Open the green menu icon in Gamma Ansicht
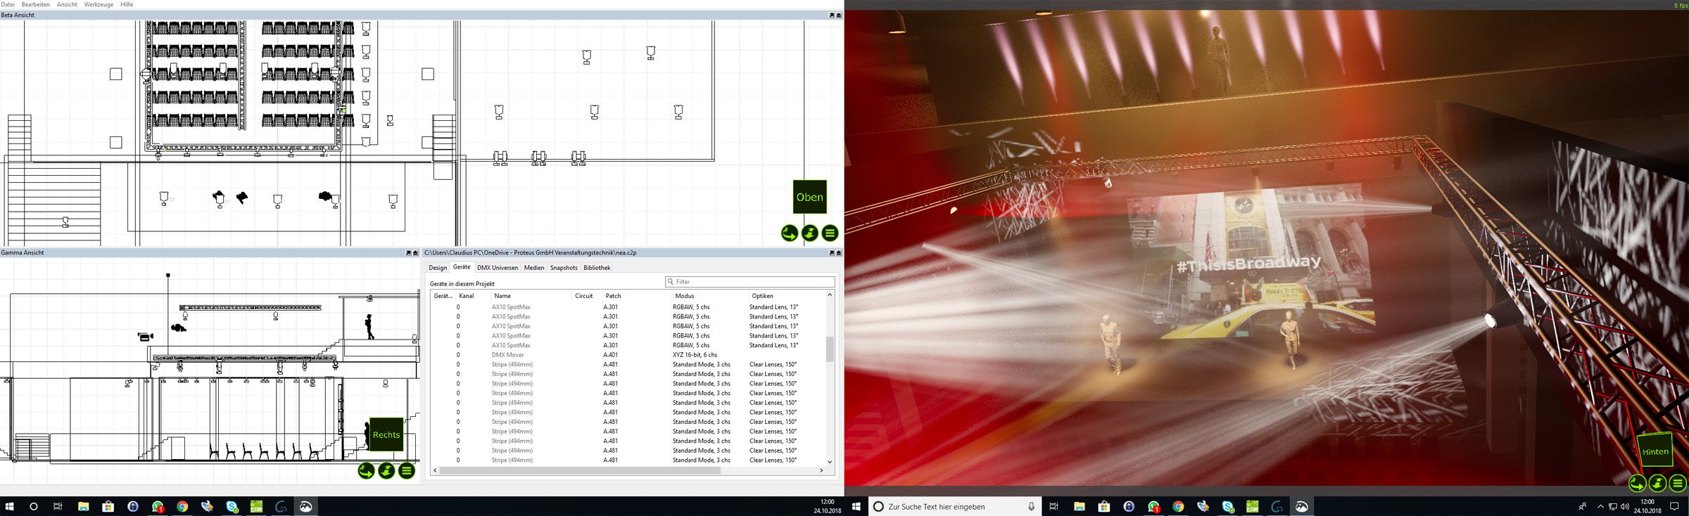 point(407,471)
